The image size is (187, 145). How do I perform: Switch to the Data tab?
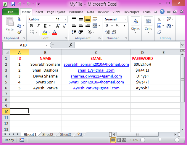pos(91,12)
